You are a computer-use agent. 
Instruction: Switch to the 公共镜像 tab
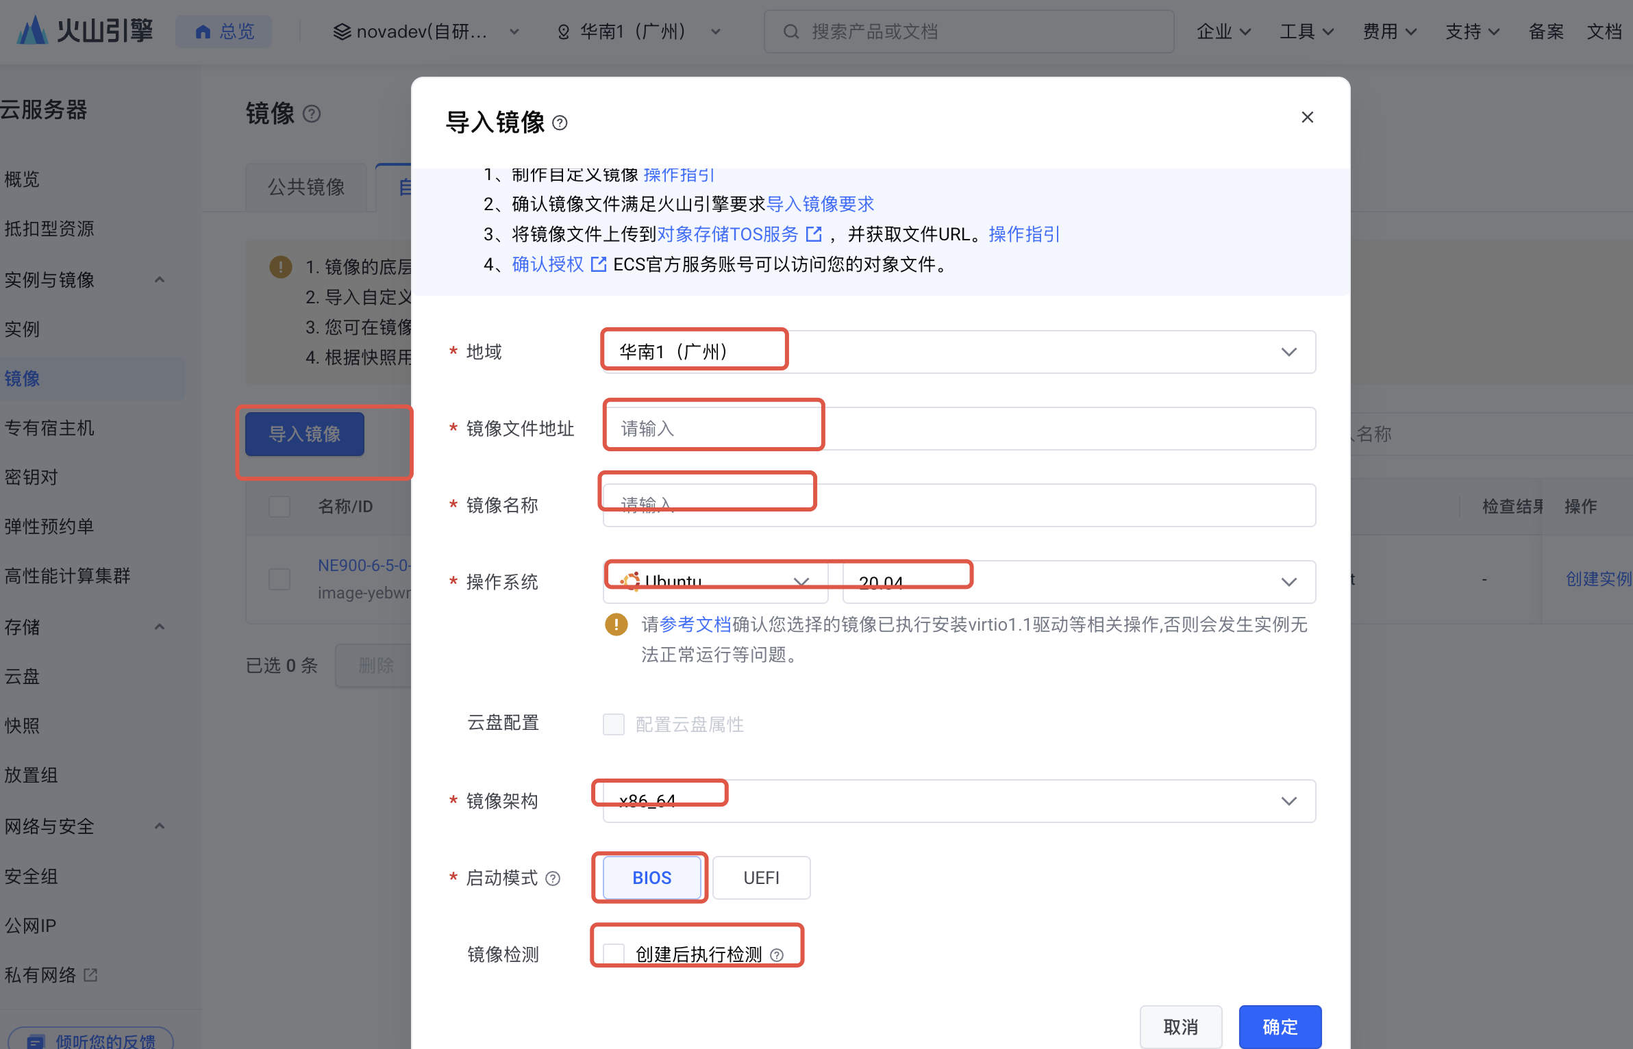point(306,187)
